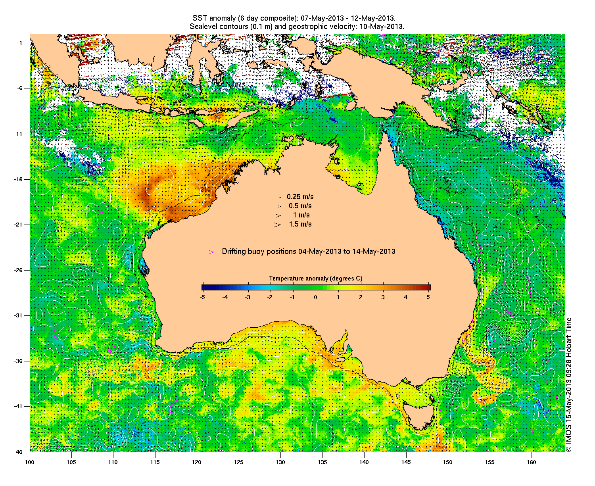Image resolution: width=595 pixels, height=486 pixels.
Task: Click the longitude axis label 115
Action: coord(155,462)
